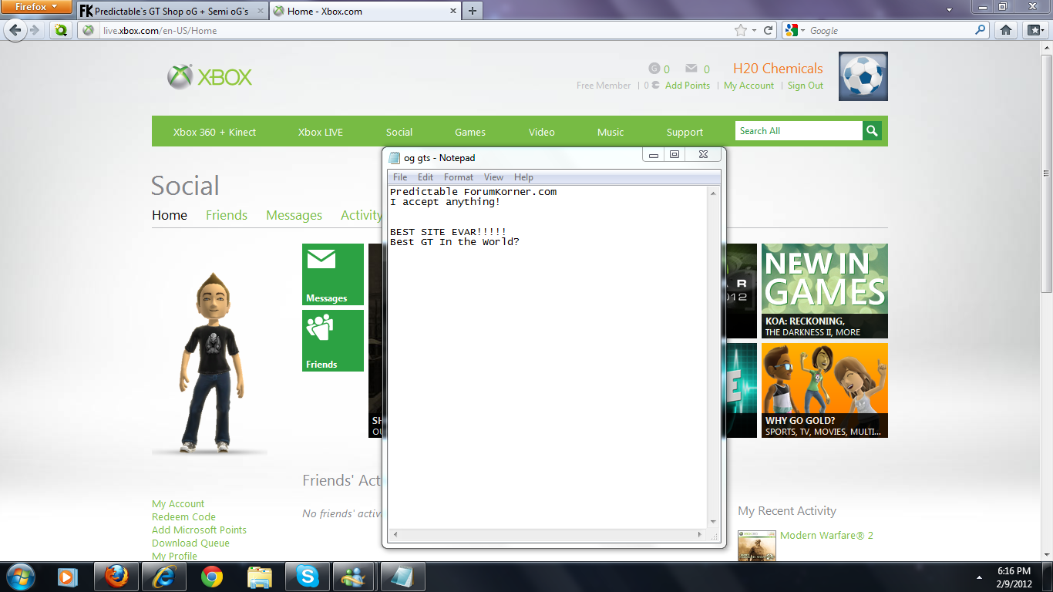
Task: Open Notepad's Format menu
Action: click(x=459, y=177)
